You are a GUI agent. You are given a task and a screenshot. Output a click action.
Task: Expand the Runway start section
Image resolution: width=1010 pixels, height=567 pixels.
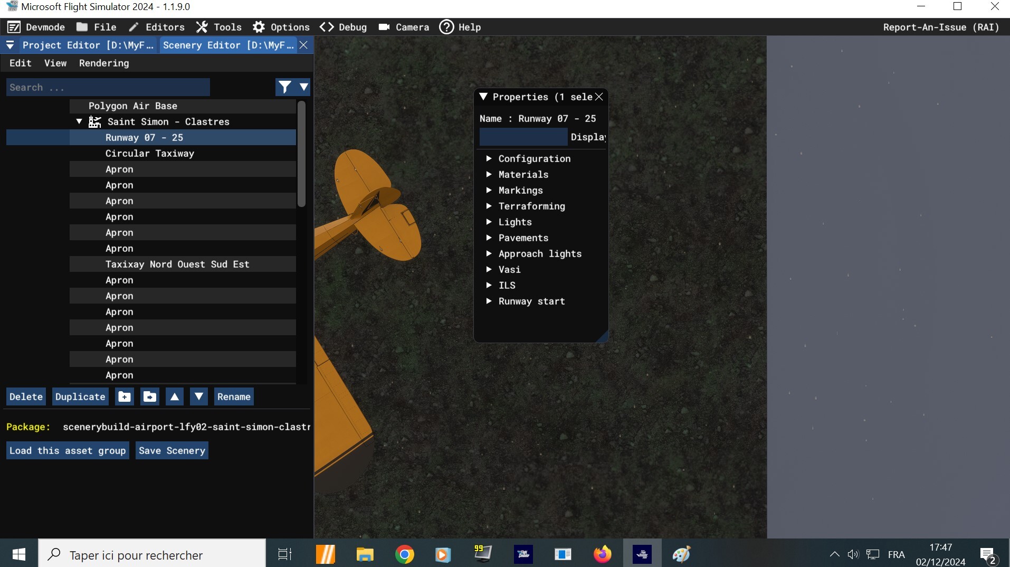point(489,301)
